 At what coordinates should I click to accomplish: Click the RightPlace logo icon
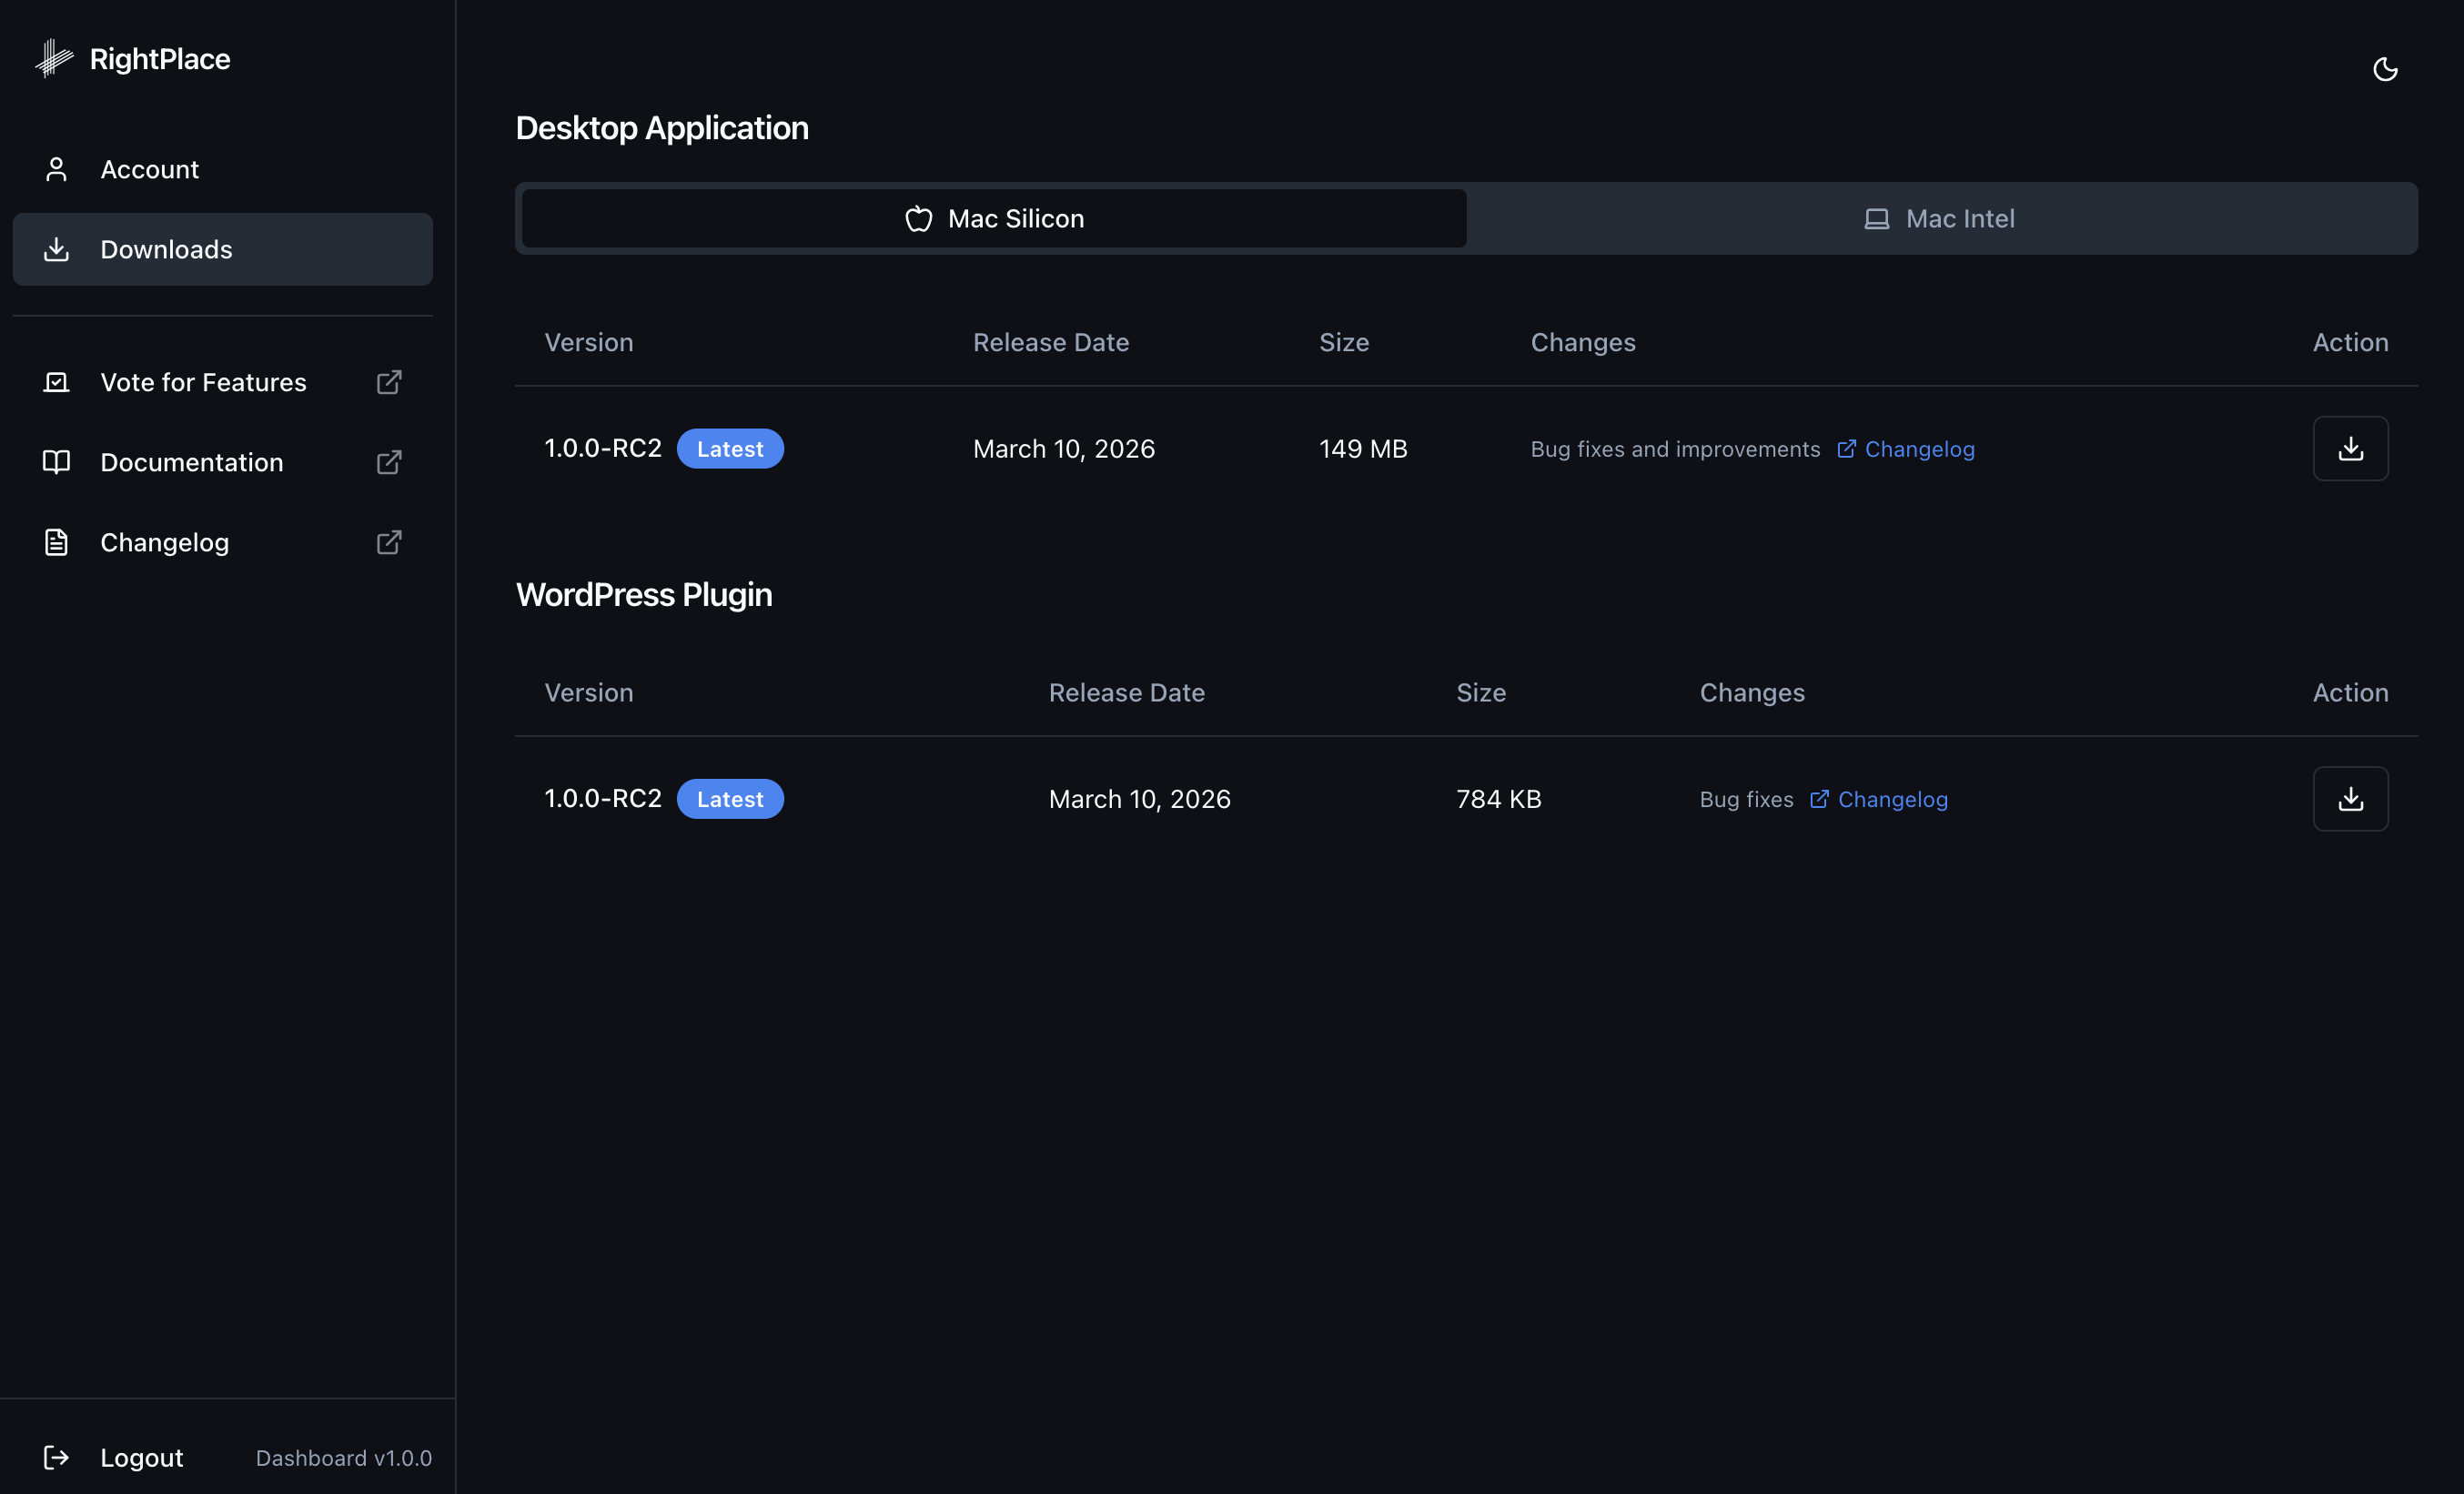54,58
